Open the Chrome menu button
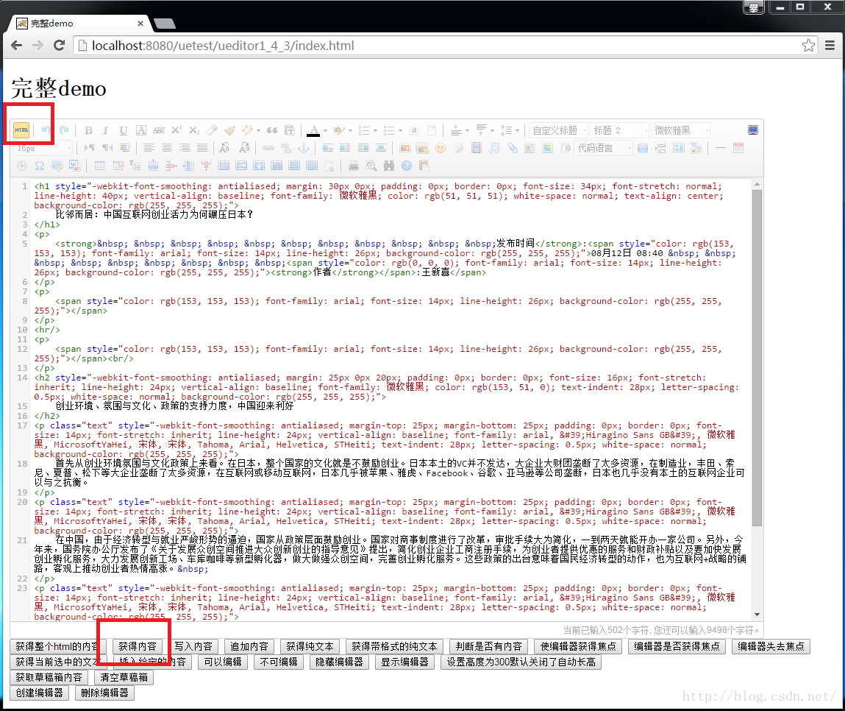Image resolution: width=845 pixels, height=711 pixels. pos(830,46)
